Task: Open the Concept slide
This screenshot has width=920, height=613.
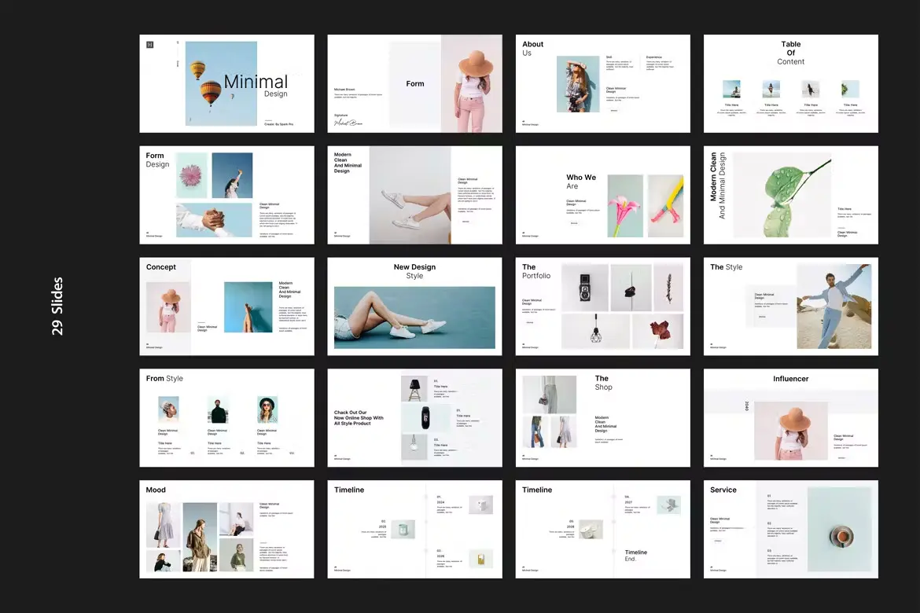Action: (x=226, y=306)
